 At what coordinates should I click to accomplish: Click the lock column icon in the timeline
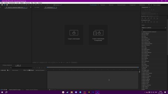click(5, 70)
